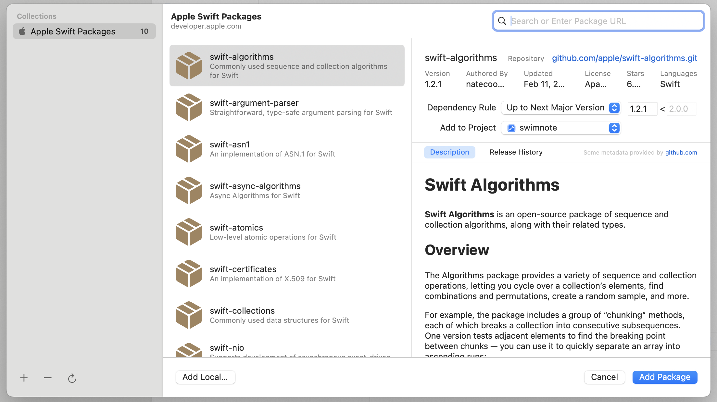Select the swift-asn1 package box icon
The width and height of the screenshot is (717, 402).
[189, 149]
